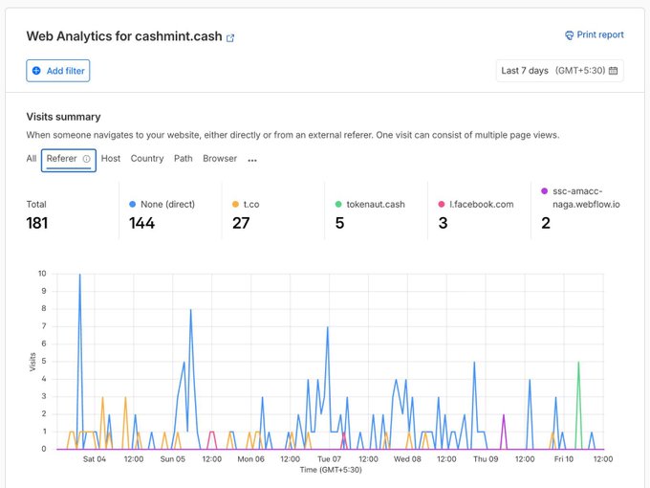This screenshot has height=488, width=650.
Task: Open the Last 7 days date selector
Action: [559, 71]
